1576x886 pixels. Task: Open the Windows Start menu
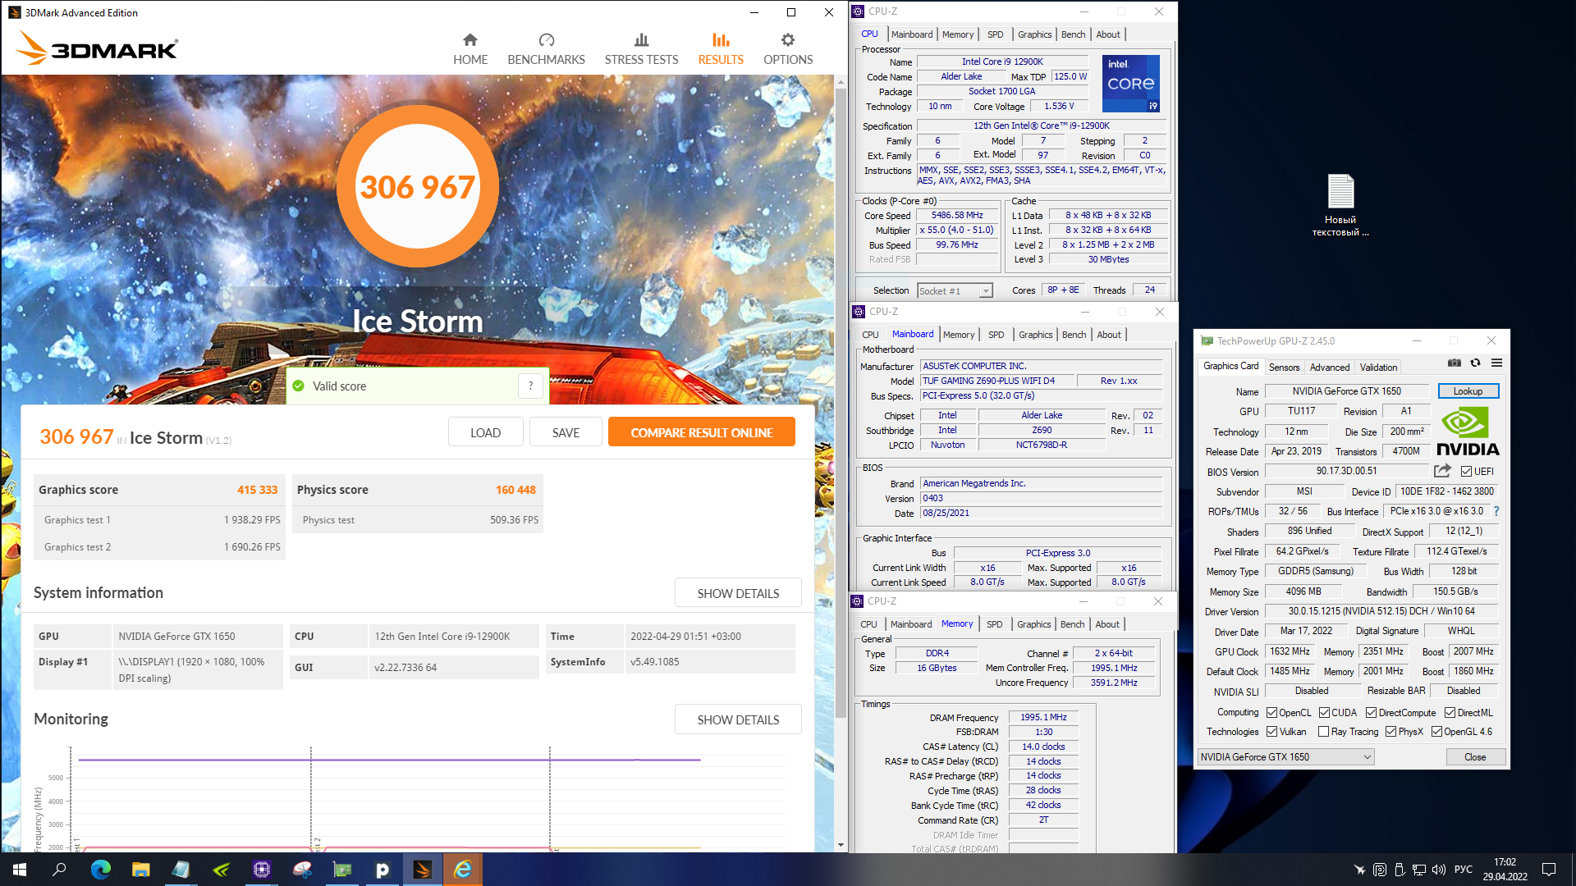(x=20, y=870)
